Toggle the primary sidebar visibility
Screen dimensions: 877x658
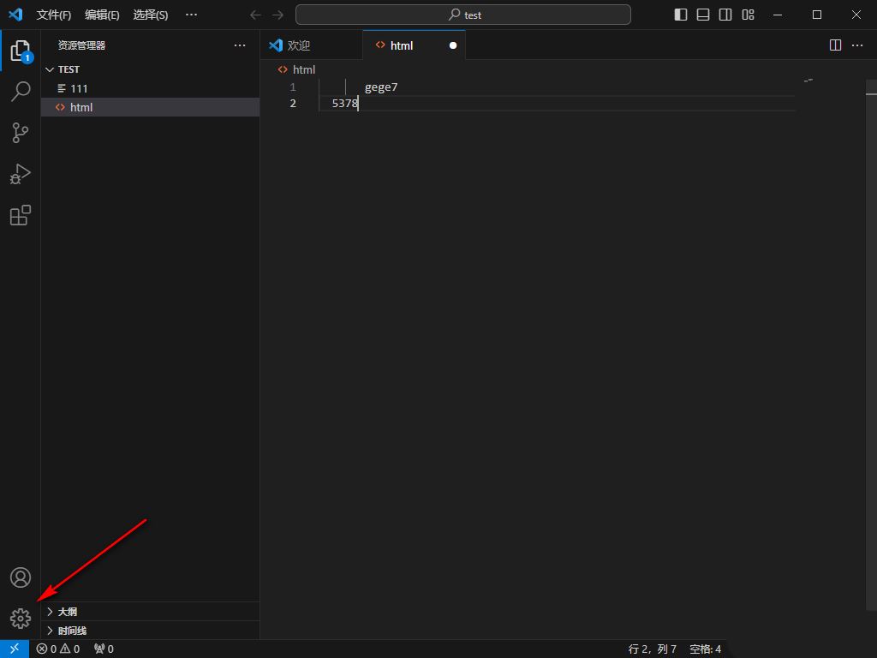pos(679,15)
